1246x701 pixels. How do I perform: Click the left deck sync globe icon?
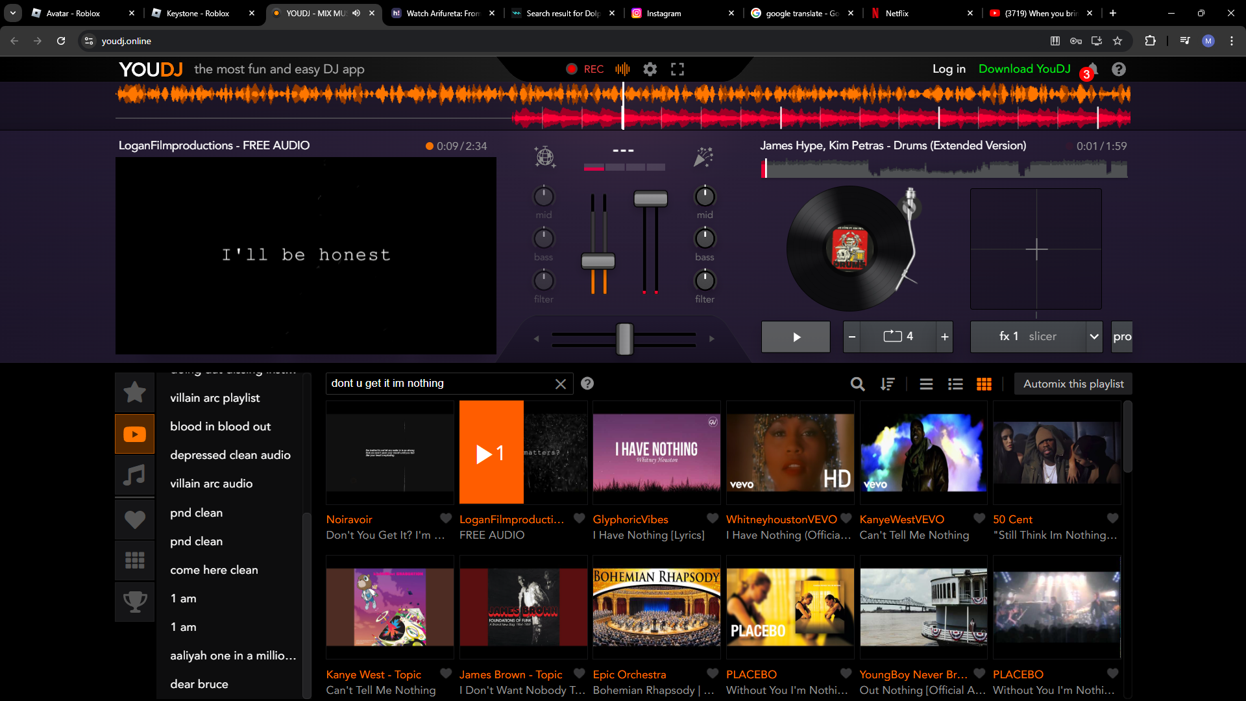[544, 156]
